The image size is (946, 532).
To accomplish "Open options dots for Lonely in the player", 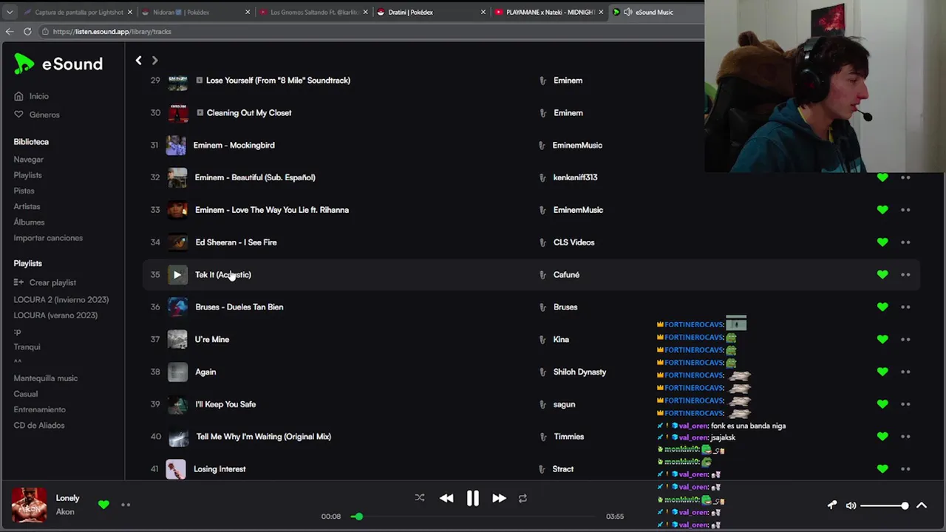I will tap(126, 505).
